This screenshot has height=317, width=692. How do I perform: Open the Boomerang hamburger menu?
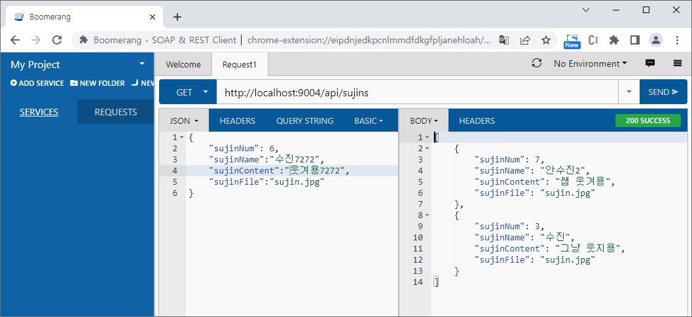click(x=678, y=63)
